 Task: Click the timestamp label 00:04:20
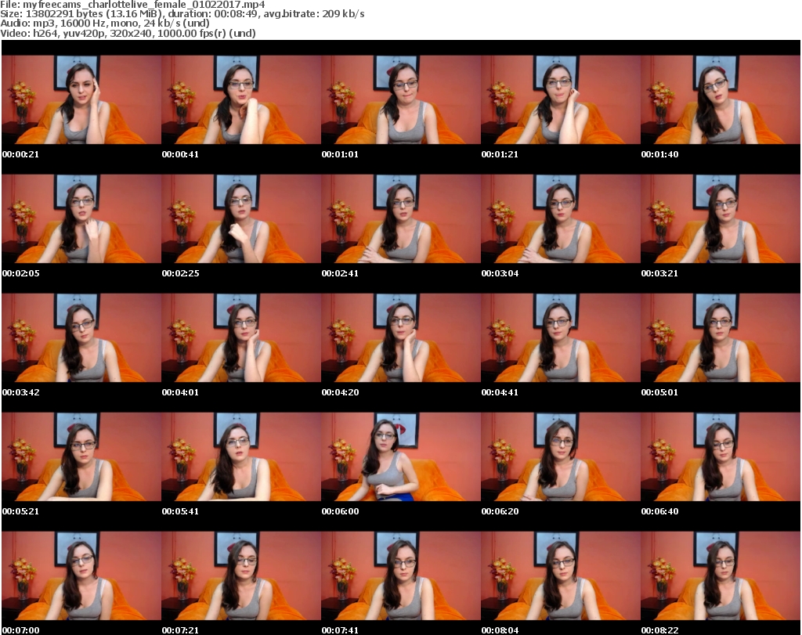point(340,392)
